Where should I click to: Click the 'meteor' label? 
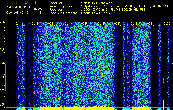pos(39,9)
